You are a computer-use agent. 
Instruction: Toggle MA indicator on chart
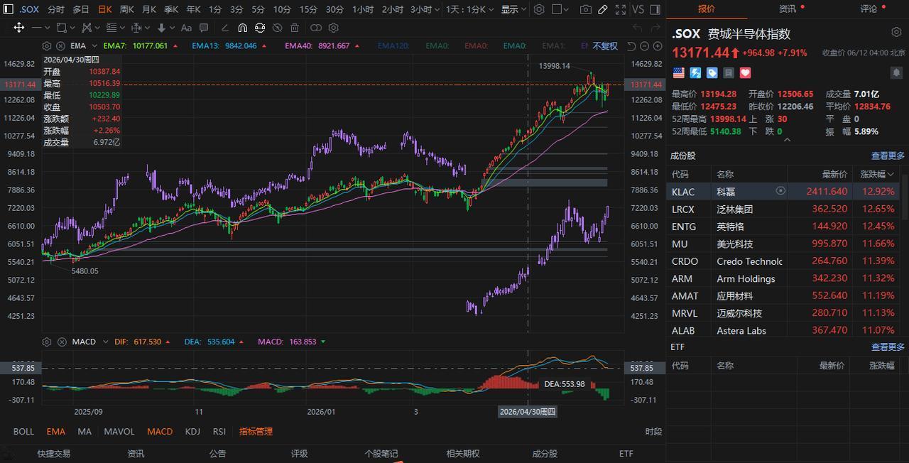[x=85, y=431]
